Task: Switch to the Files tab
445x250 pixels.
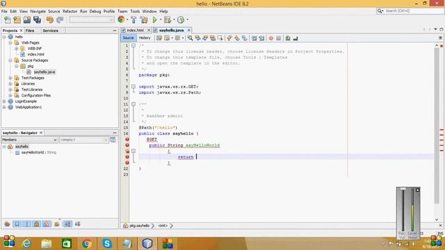Action: point(30,31)
